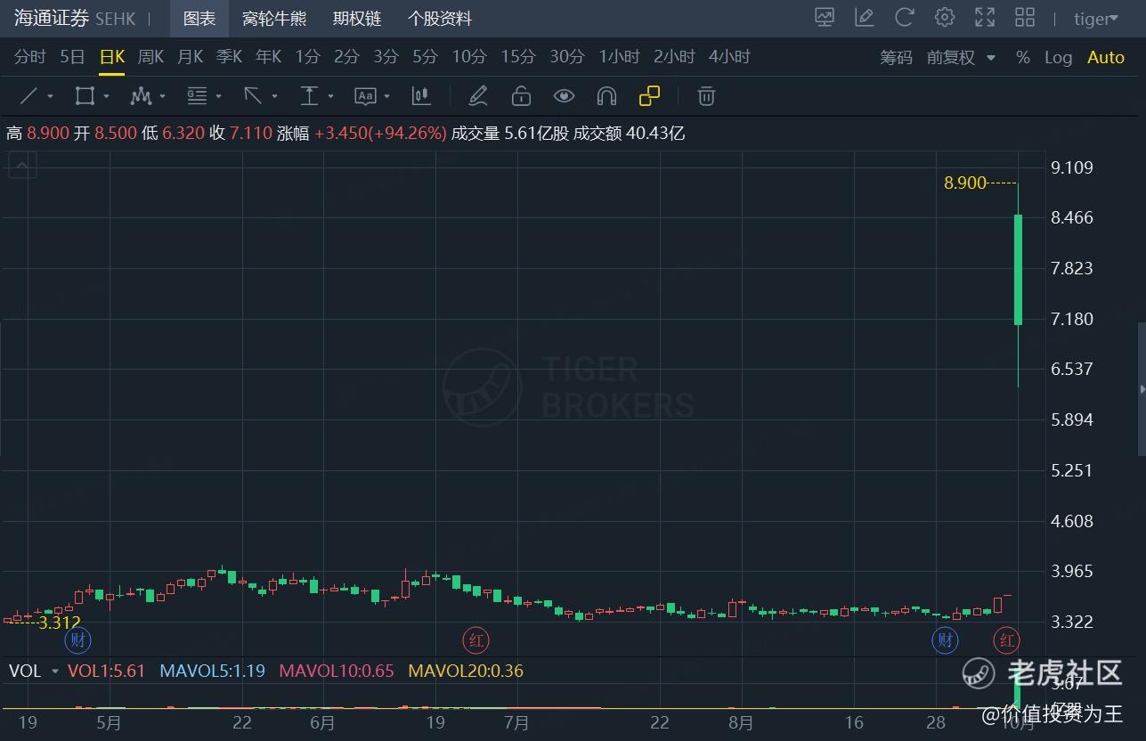Select the 月K monthly candle period
Screen dimensions: 1146x741
click(191, 57)
